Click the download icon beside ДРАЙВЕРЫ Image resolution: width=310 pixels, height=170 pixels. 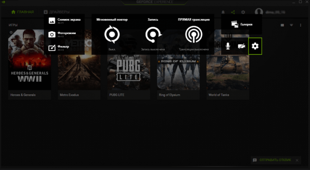point(46,12)
